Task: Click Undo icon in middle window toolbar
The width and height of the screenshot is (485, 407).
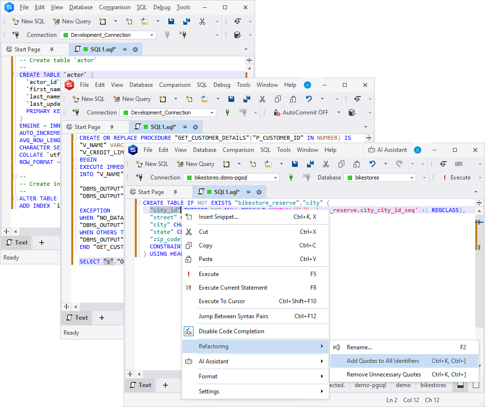Action: pyautogui.click(x=308, y=99)
